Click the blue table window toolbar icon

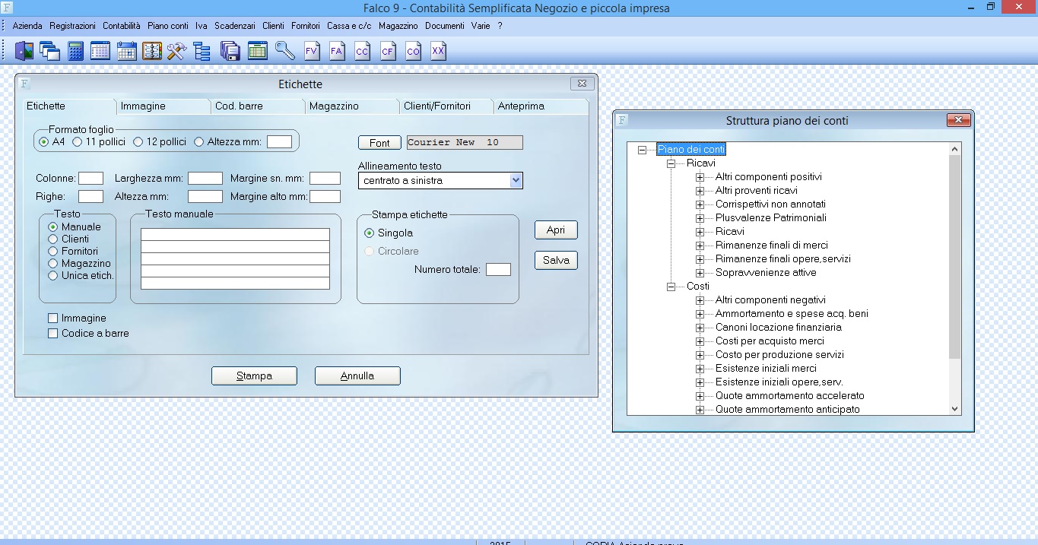pyautogui.click(x=100, y=51)
